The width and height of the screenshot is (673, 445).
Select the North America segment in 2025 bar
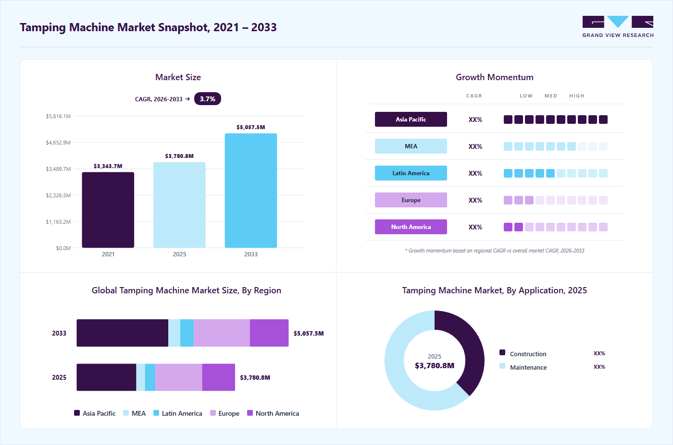click(x=219, y=377)
